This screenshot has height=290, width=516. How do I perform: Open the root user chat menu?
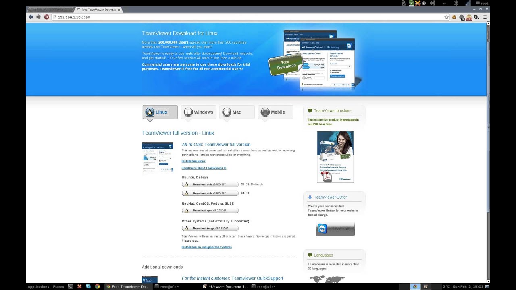click(x=482, y=3)
